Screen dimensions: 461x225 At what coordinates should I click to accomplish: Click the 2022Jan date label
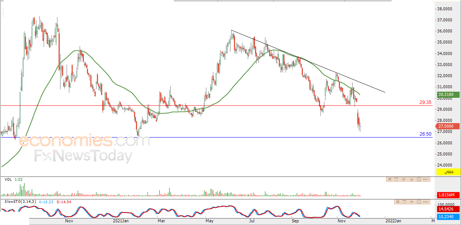(x=393, y=221)
